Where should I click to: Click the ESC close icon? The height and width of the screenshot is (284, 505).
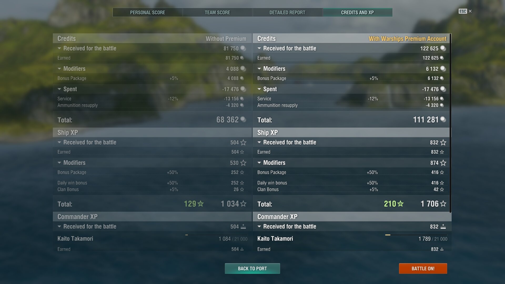[470, 11]
